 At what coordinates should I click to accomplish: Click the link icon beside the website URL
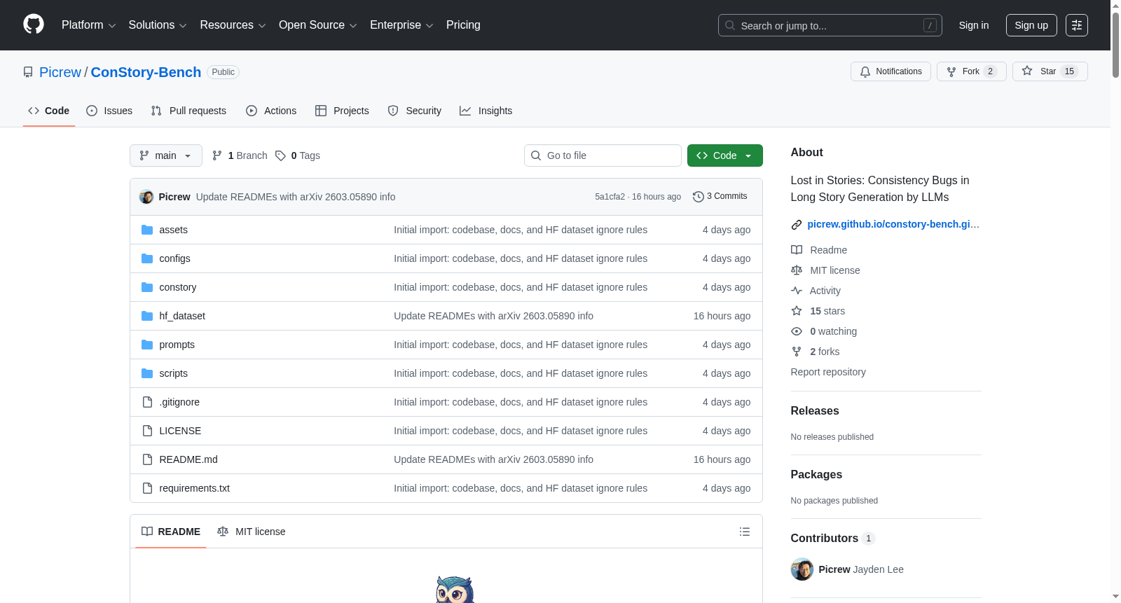coord(797,225)
